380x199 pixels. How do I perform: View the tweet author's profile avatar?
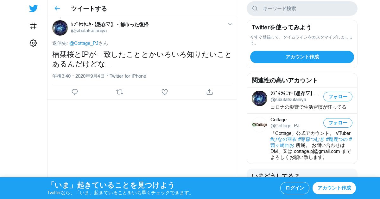[x=60, y=28]
